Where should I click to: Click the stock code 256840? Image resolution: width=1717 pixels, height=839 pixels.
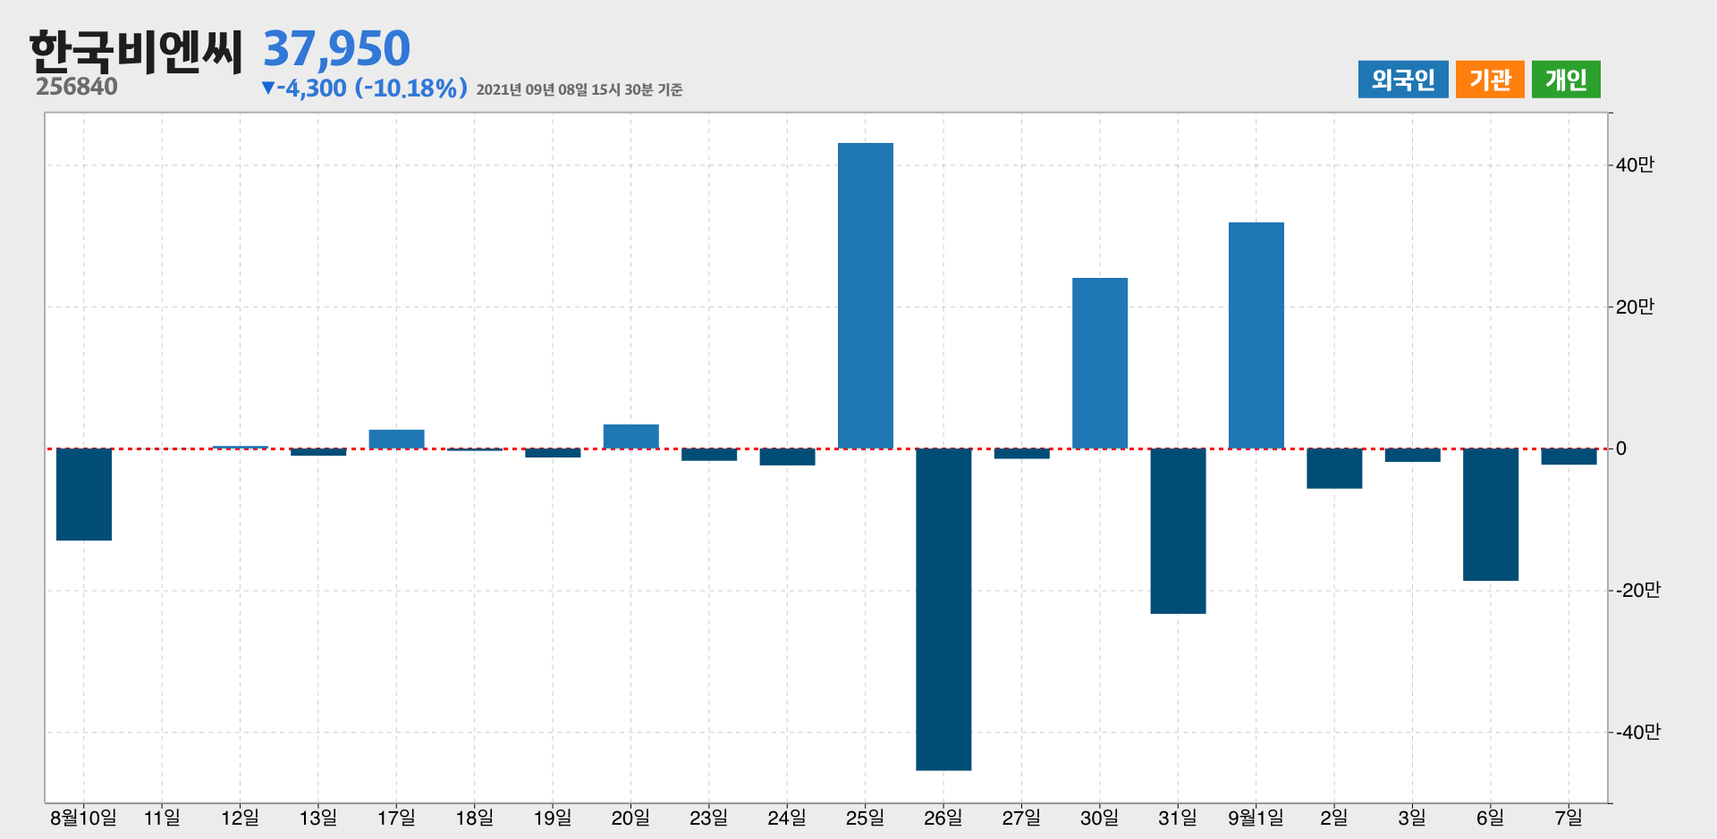tap(77, 87)
